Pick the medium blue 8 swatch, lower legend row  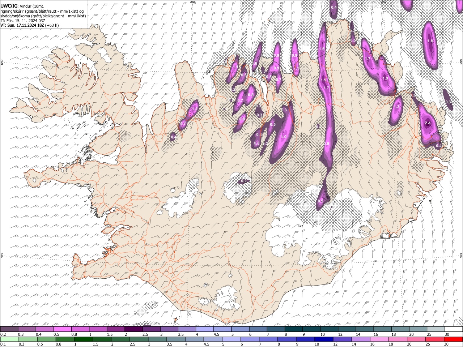pyautogui.click(x=287, y=339)
